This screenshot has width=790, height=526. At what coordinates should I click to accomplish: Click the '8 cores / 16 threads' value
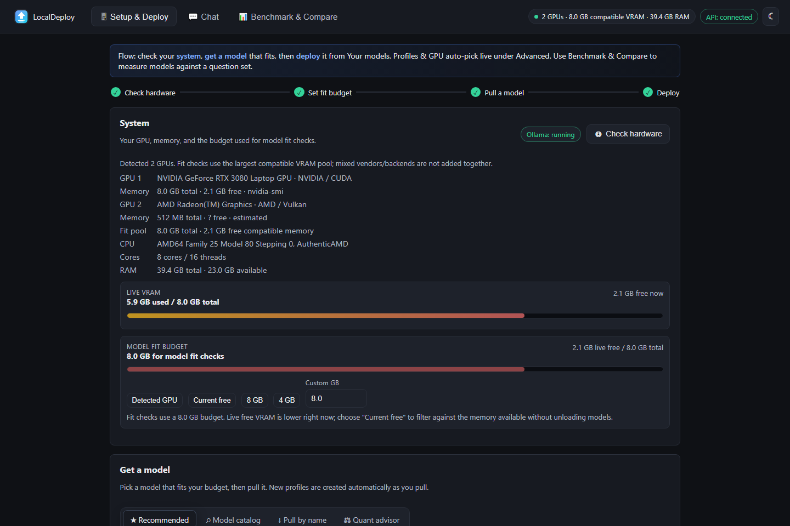pyautogui.click(x=191, y=257)
